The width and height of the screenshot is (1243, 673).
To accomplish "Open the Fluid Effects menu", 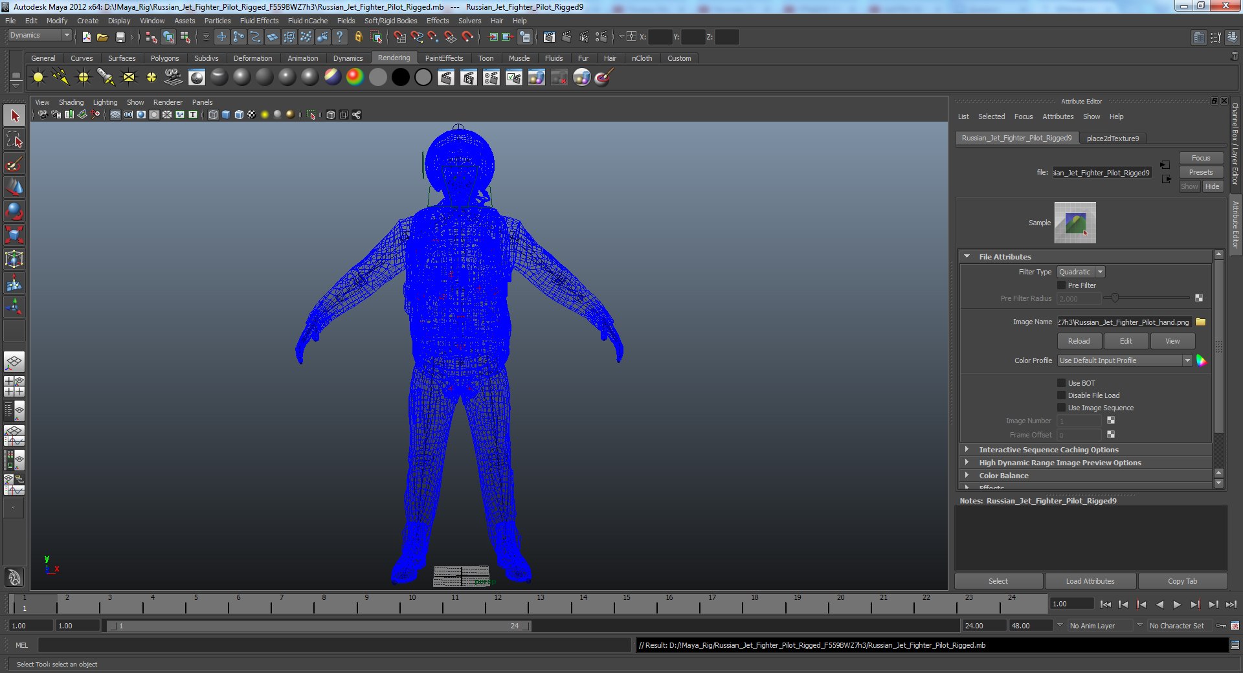I will click(259, 21).
